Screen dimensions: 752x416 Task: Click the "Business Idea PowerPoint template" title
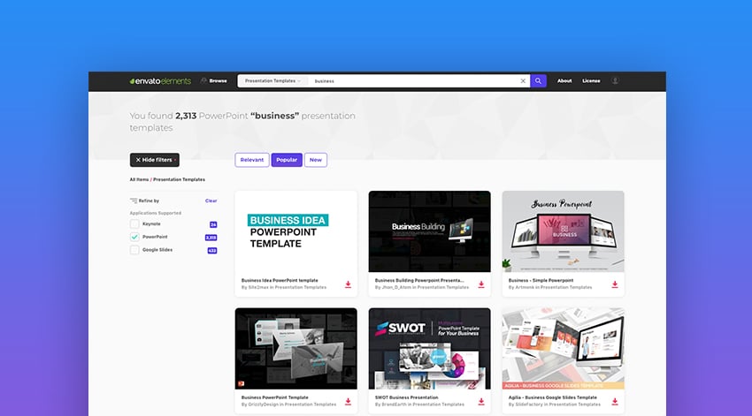pos(280,281)
